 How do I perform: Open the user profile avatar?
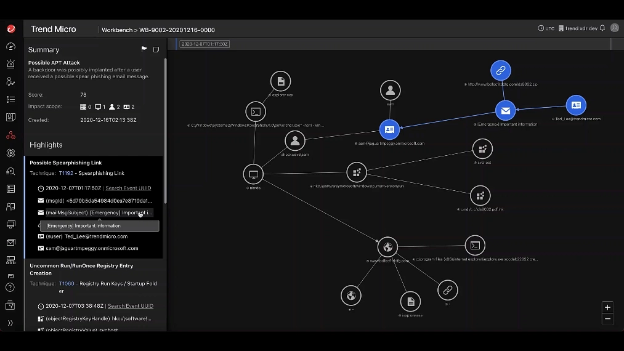click(615, 28)
